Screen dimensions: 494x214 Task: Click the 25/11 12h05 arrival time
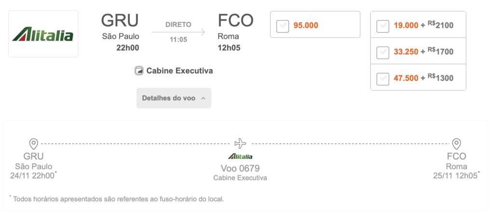[455, 176]
